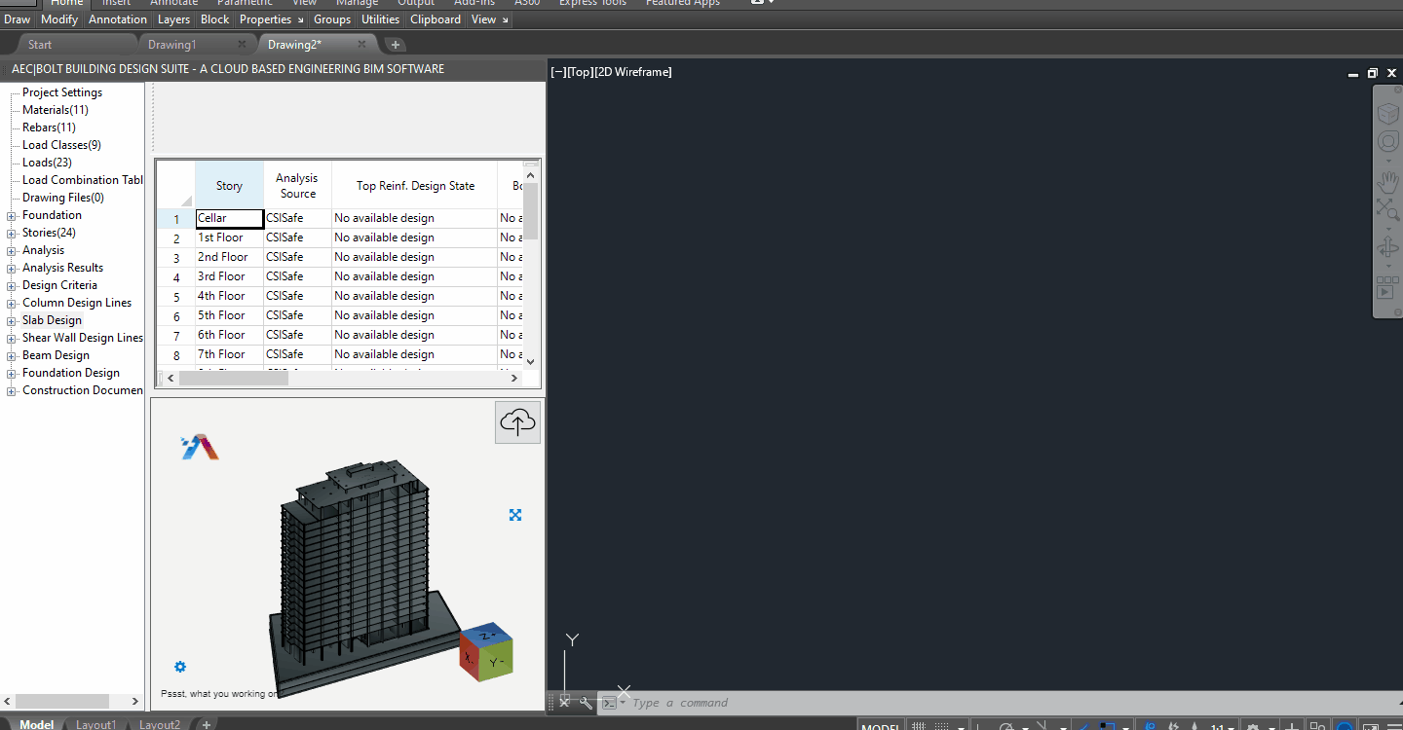The width and height of the screenshot is (1403, 730).
Task: Click the Story column header
Action: 229,185
